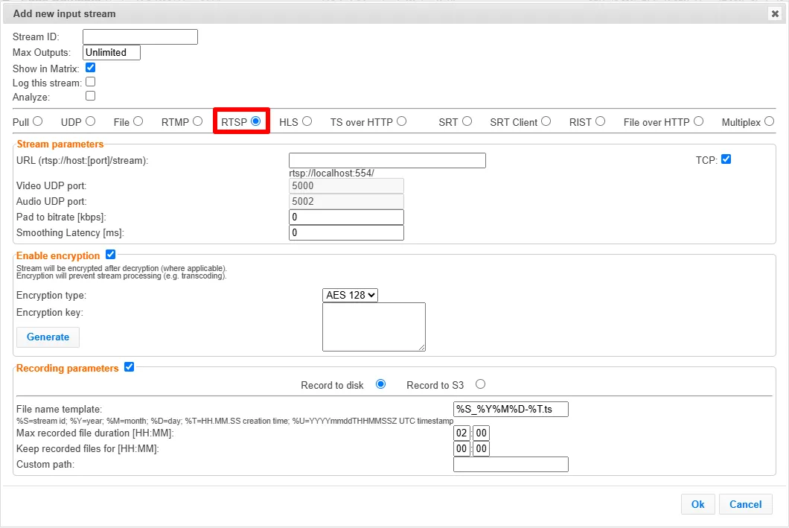Focus the Pad to bitrate field
The height and width of the screenshot is (528, 789).
tap(346, 217)
